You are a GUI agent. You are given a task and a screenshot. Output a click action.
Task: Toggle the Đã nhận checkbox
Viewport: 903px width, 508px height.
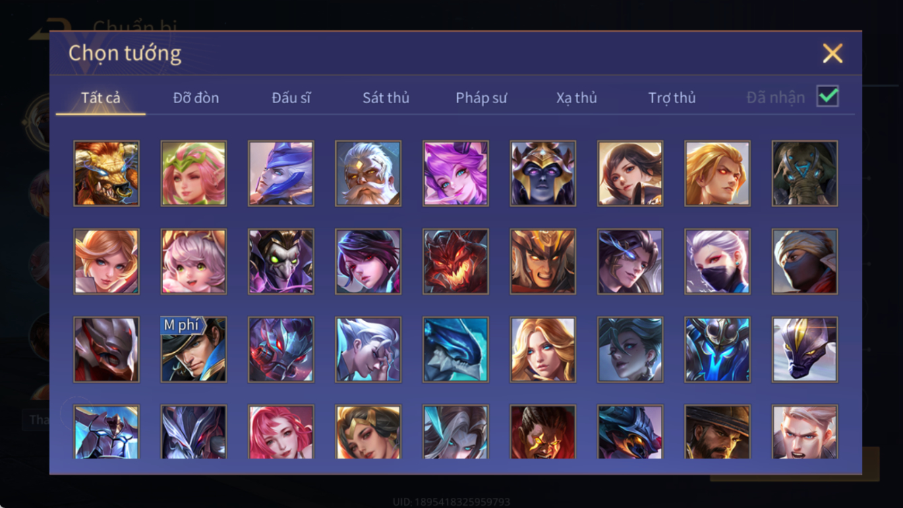click(x=827, y=96)
